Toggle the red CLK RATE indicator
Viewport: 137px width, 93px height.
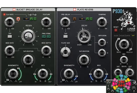(x=4, y=14)
